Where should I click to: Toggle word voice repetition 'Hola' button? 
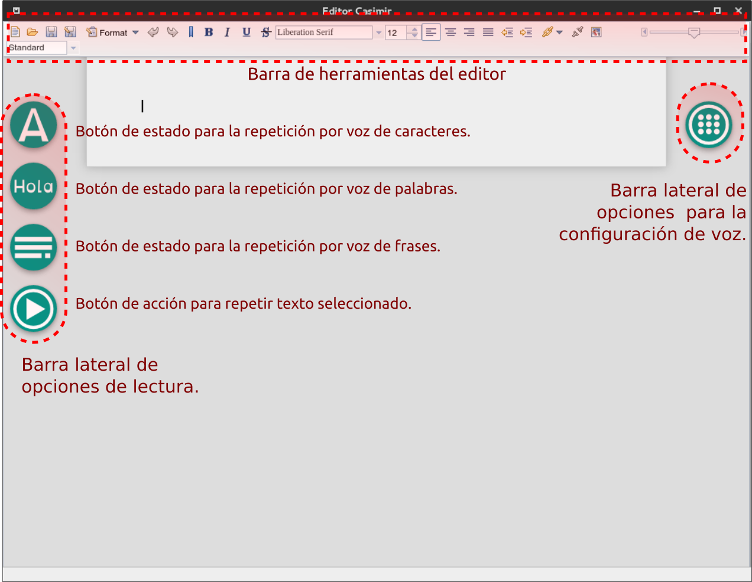pos(34,187)
